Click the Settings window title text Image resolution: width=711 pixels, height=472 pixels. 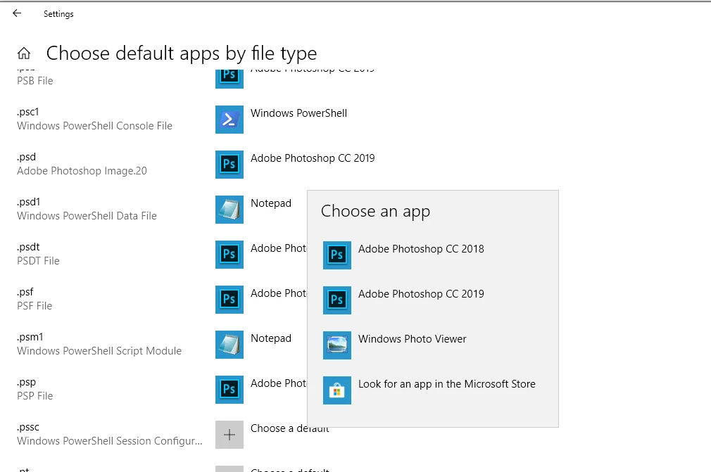58,14
